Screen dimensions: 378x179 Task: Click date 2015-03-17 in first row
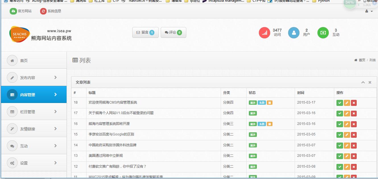(306, 102)
